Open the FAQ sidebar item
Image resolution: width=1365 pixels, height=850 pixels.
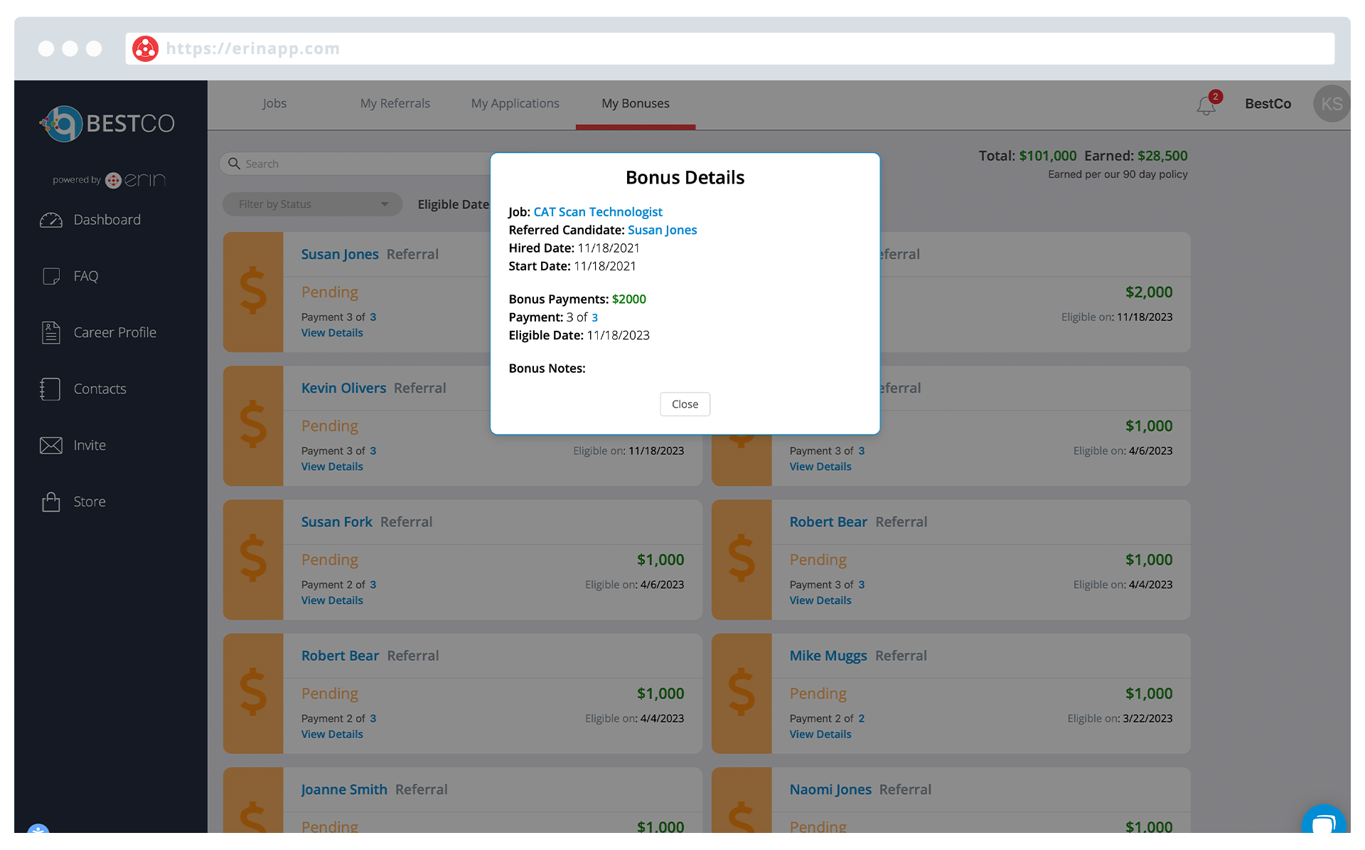[70, 276]
